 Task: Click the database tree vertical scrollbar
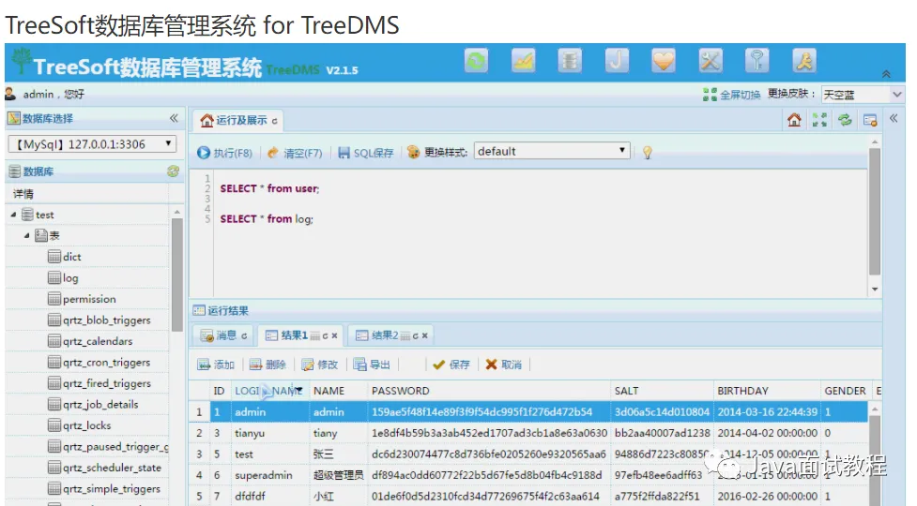[176, 275]
